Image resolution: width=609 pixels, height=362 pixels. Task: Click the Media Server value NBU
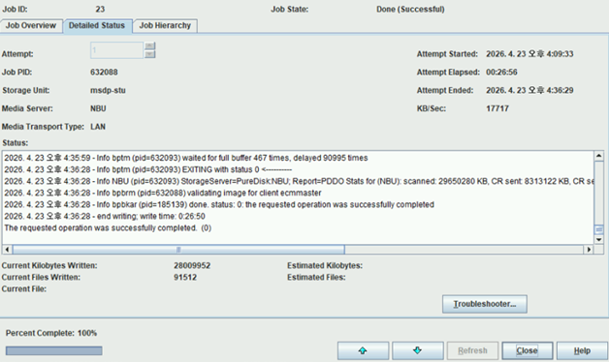(x=98, y=108)
